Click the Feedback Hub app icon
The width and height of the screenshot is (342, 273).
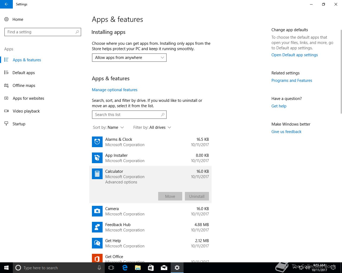pyautogui.click(x=97, y=227)
